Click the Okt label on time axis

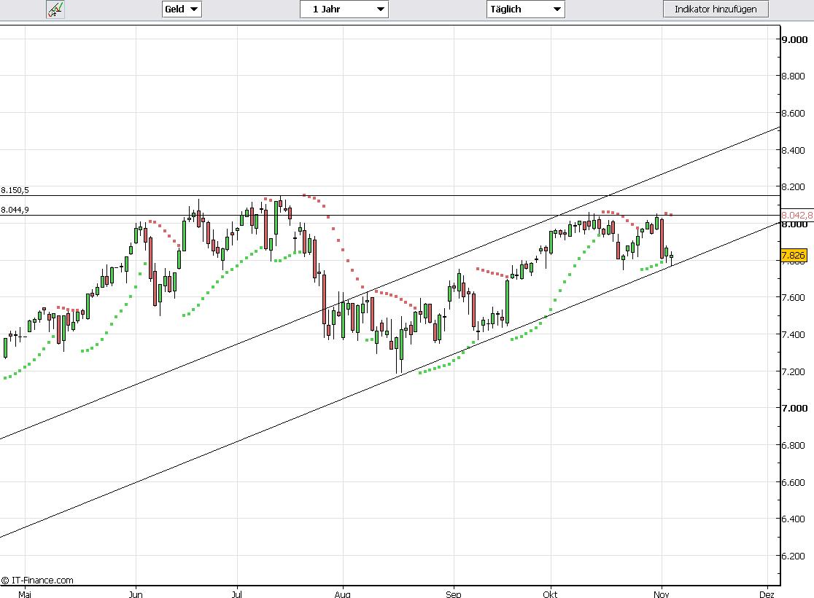pyautogui.click(x=550, y=594)
